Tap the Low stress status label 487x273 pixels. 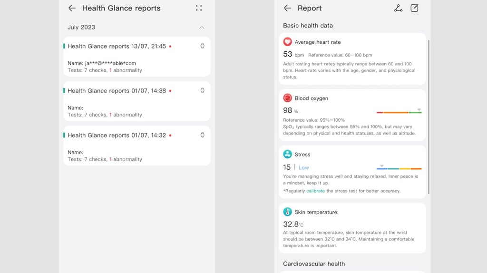click(x=304, y=168)
